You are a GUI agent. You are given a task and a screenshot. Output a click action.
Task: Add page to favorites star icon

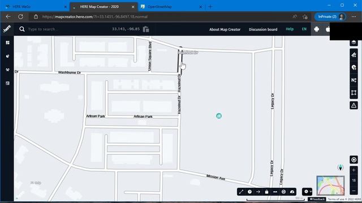tap(305, 17)
